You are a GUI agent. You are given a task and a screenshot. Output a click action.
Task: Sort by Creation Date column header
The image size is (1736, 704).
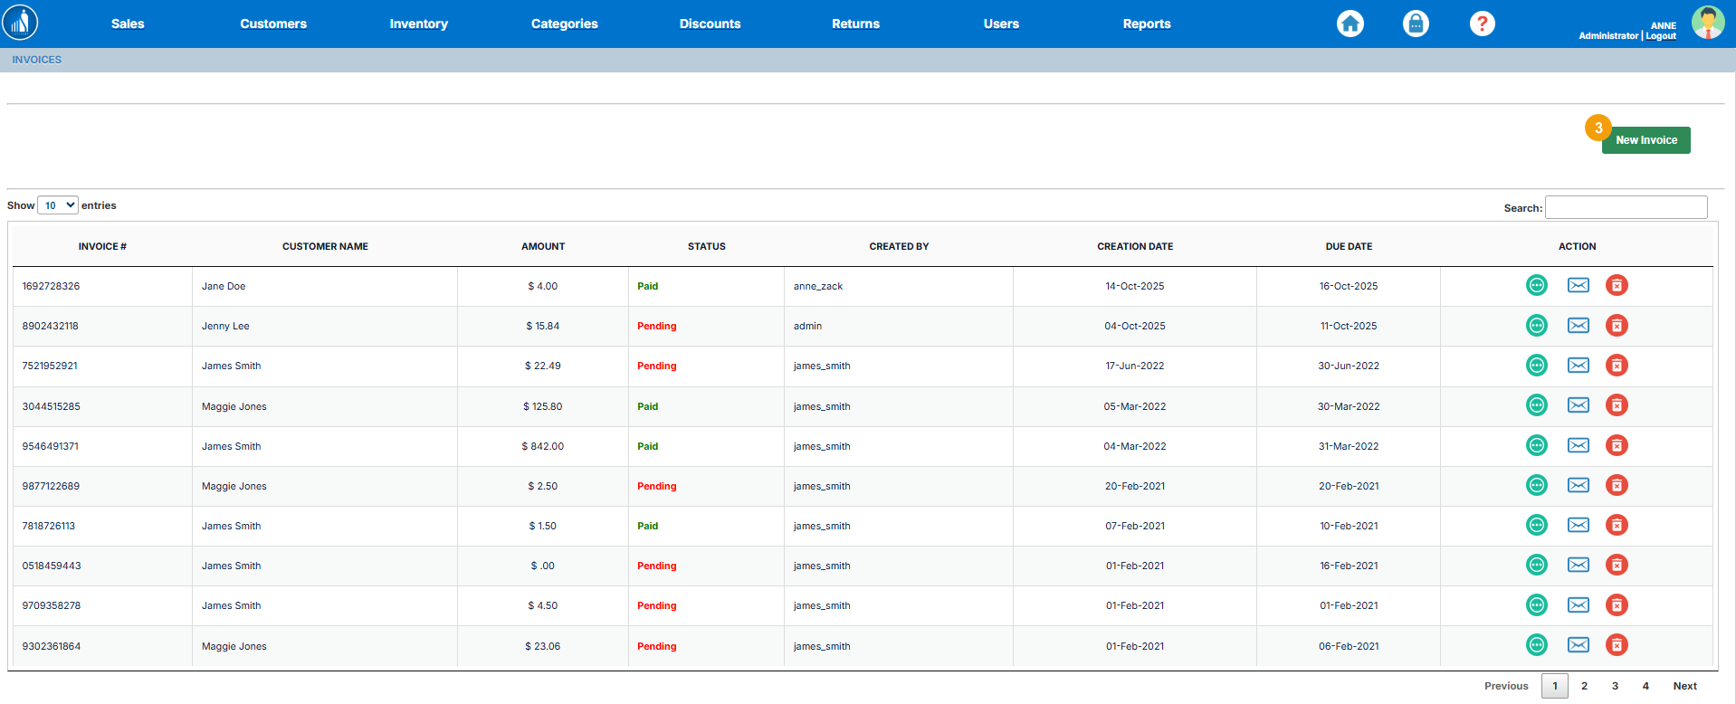(1134, 246)
